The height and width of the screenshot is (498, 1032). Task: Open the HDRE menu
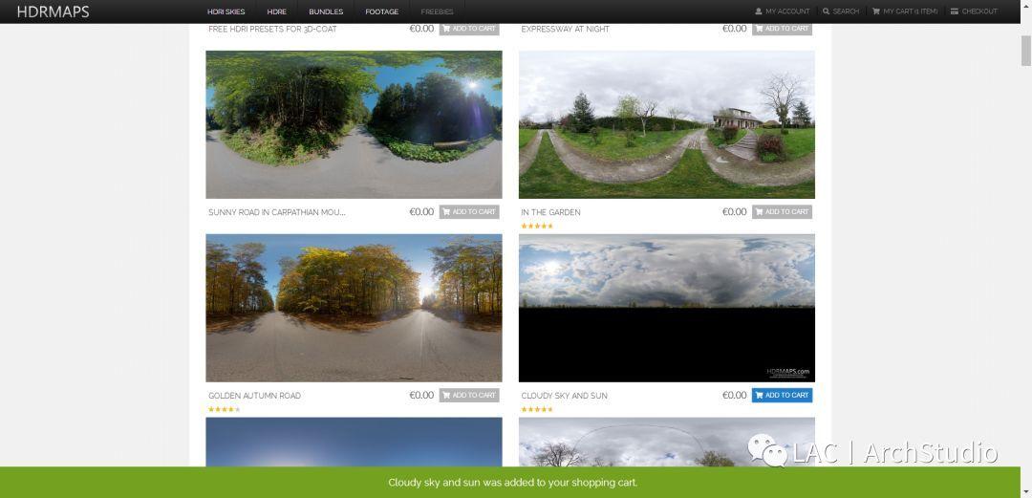point(276,11)
